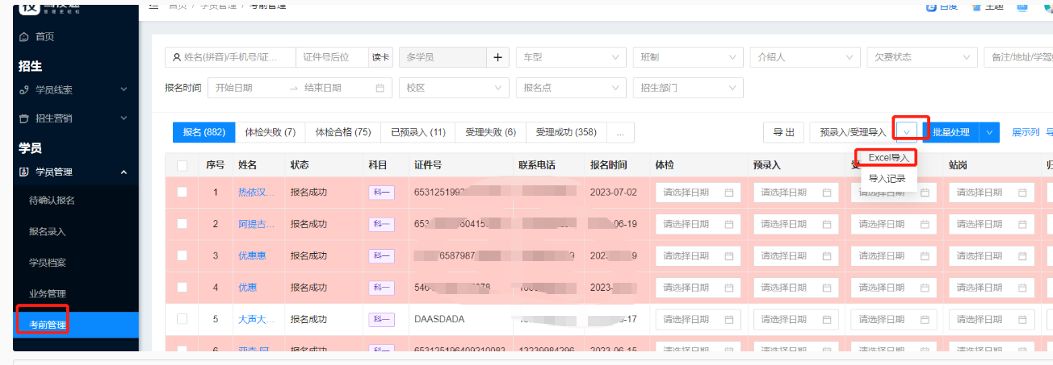Click the person icon in name search box
Image resolution: width=1053 pixels, height=365 pixels.
click(177, 57)
